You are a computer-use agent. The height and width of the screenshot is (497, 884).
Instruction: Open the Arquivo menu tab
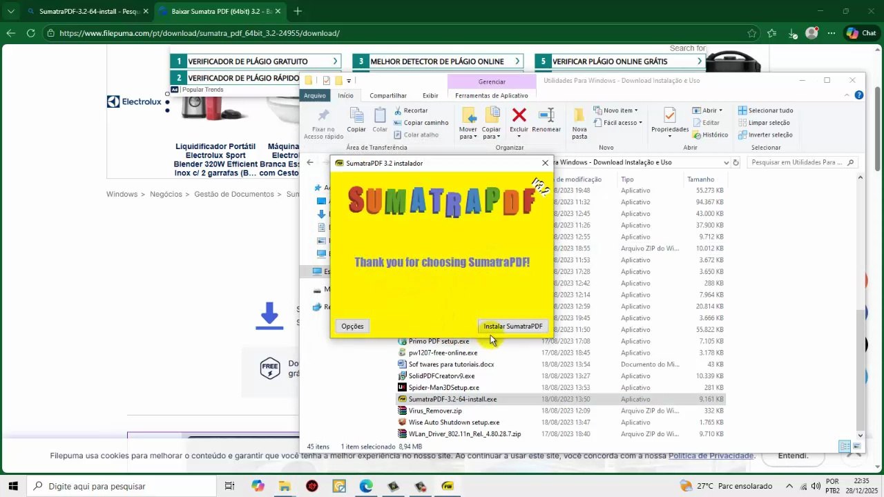pyautogui.click(x=314, y=95)
